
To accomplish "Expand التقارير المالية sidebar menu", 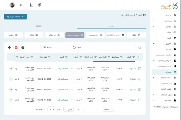I will point(154,89).
